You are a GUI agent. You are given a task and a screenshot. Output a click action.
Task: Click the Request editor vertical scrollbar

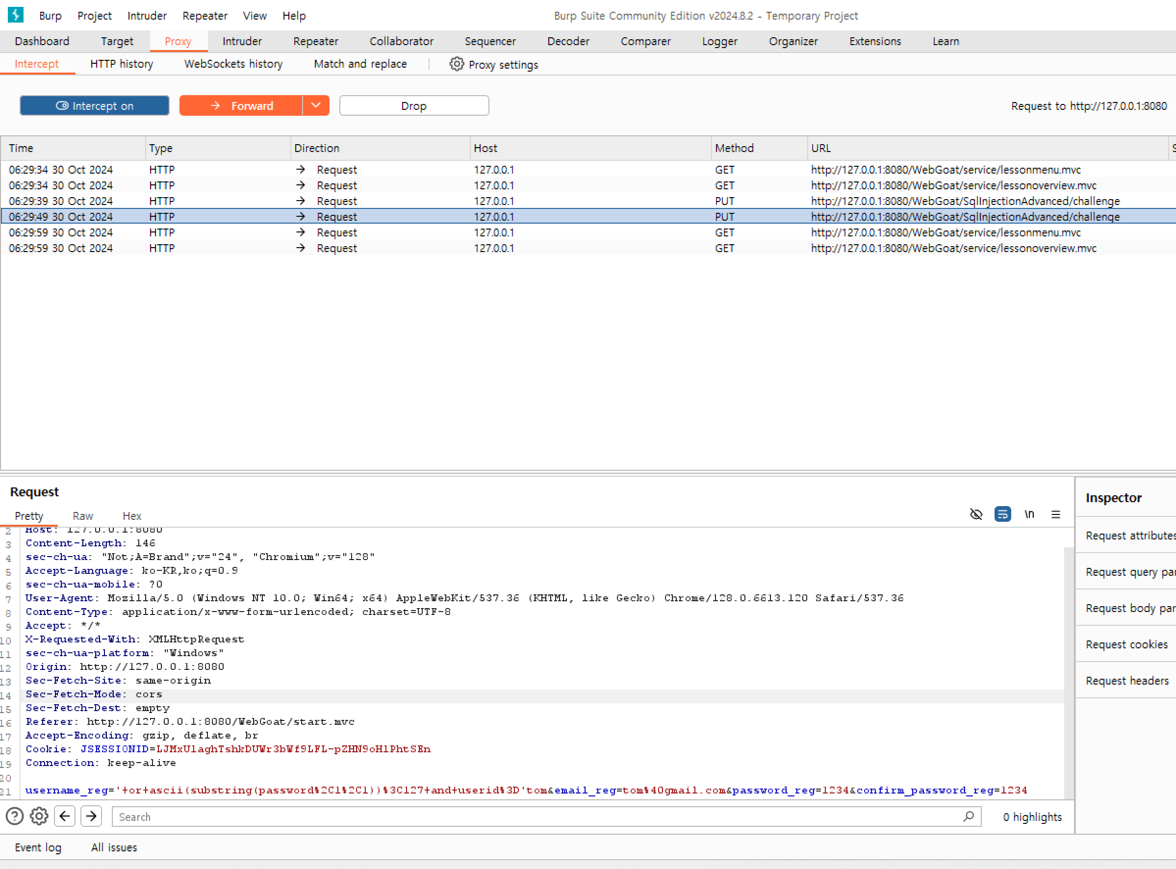pyautogui.click(x=1068, y=672)
